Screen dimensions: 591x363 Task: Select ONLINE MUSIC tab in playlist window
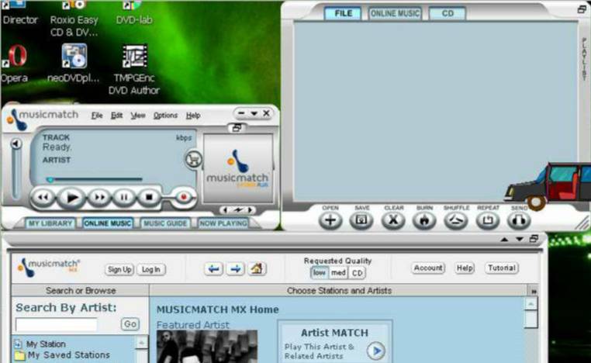[x=395, y=13]
